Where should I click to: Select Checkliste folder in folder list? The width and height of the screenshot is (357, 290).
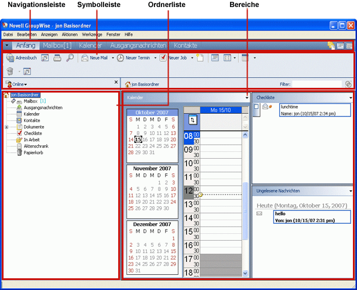33,134
